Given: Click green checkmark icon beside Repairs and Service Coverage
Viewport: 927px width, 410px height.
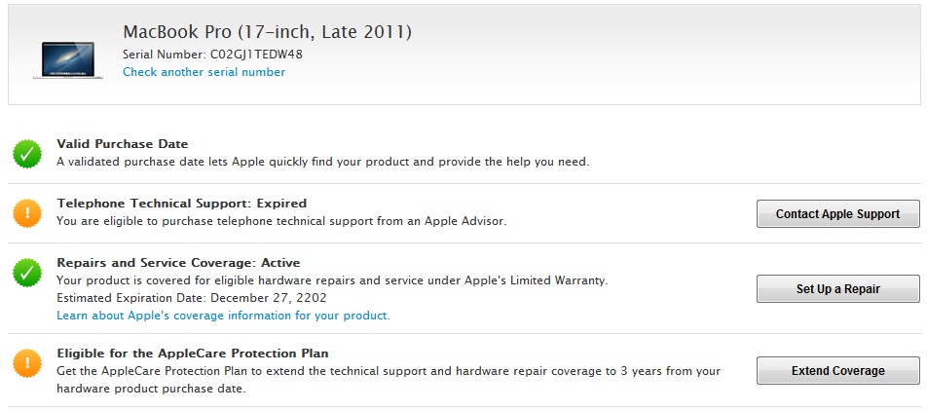Looking at the screenshot, I should pos(27,272).
